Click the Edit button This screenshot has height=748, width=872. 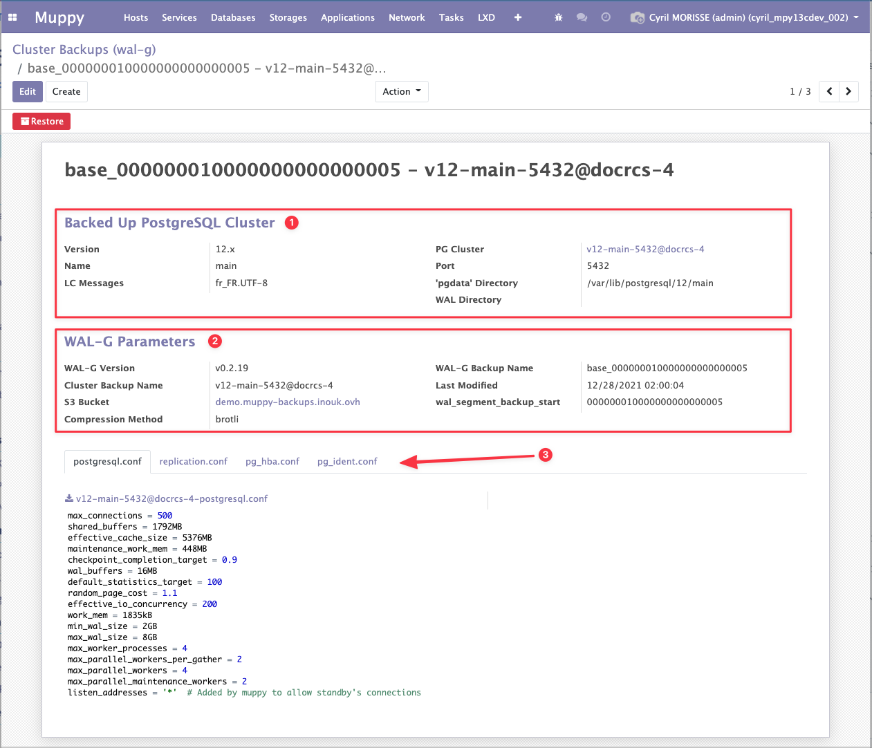click(x=28, y=91)
